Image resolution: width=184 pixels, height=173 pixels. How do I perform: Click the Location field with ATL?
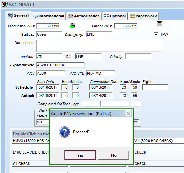(x=49, y=57)
